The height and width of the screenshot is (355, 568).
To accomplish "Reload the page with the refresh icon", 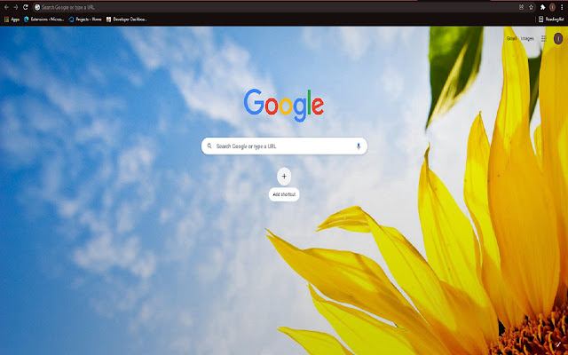I will click(x=26, y=7).
